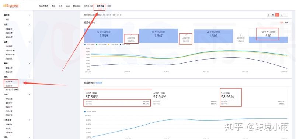This screenshot has width=296, height=139.
Task: Toggle the yellow legend series in orders chart
Action: 113,44
